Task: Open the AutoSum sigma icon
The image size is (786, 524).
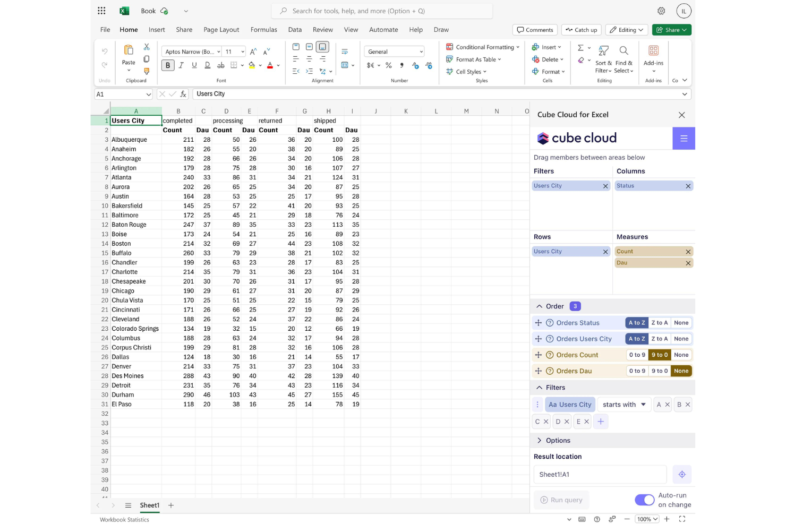Action: coord(580,48)
